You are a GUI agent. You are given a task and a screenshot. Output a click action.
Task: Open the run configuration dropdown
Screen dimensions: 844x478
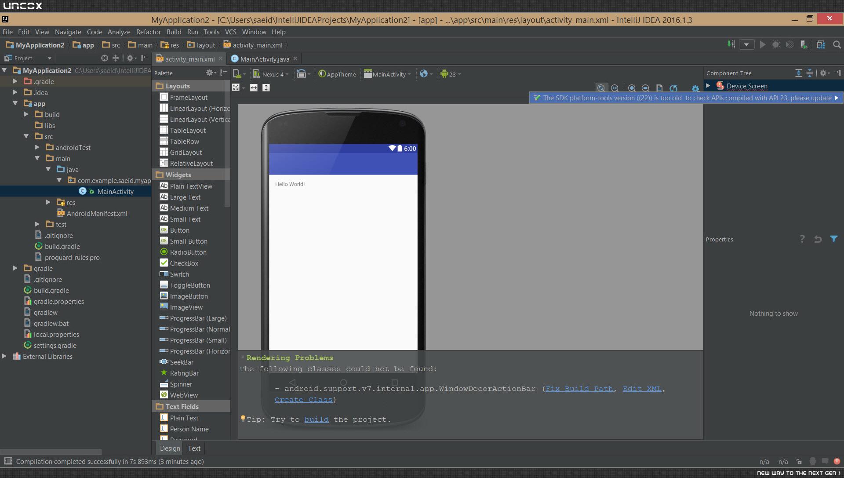tap(746, 44)
